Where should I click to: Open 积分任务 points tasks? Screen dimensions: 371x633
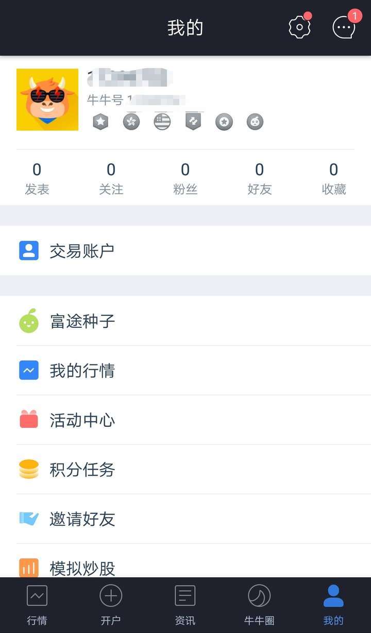click(x=185, y=470)
